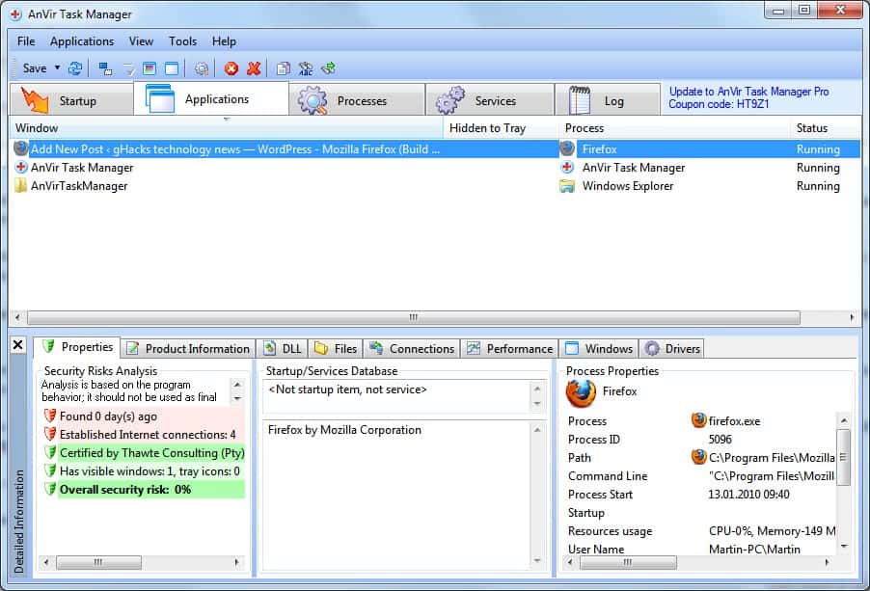
Task: Open the Tools menu
Action: [x=182, y=41]
